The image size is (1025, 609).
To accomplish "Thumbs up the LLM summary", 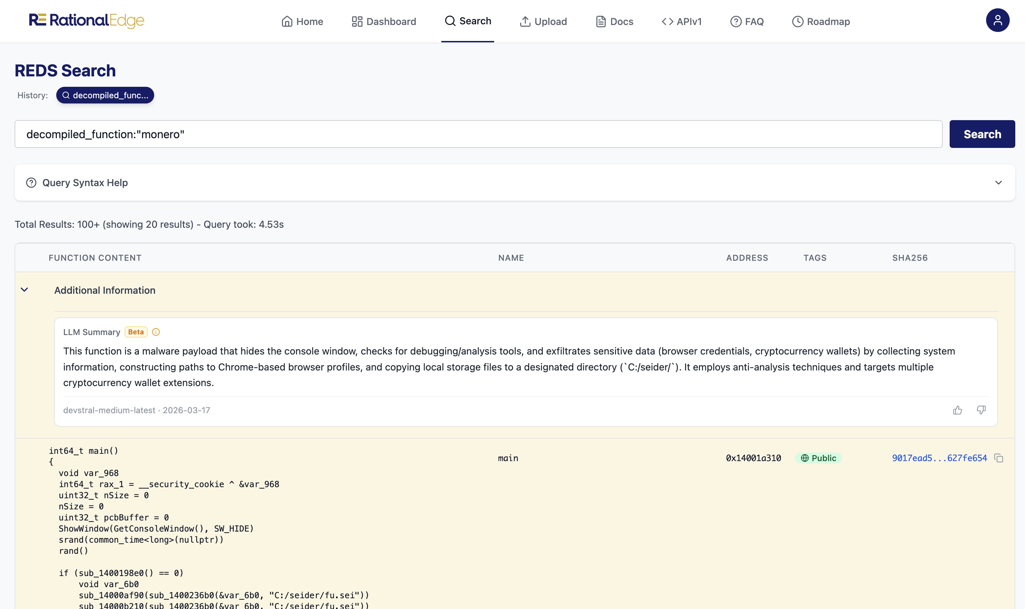I will click(x=957, y=410).
